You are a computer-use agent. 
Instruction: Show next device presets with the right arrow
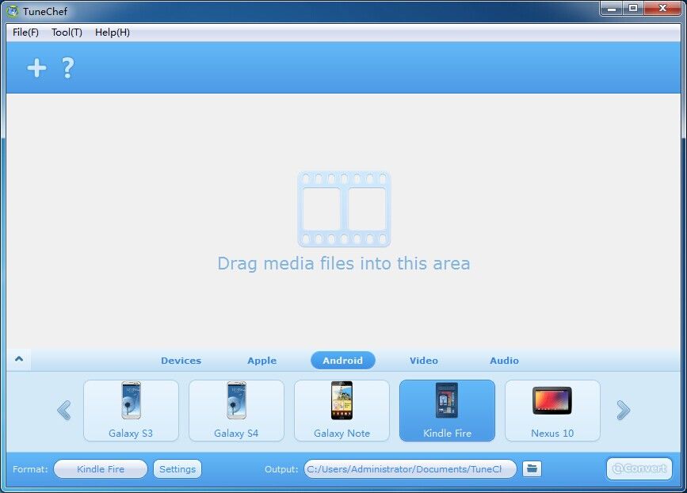[x=623, y=411]
